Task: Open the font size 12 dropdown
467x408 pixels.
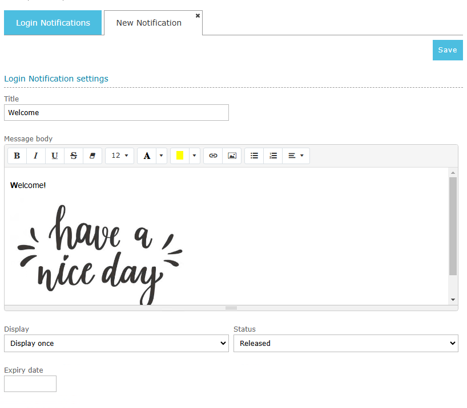Action: (x=119, y=156)
